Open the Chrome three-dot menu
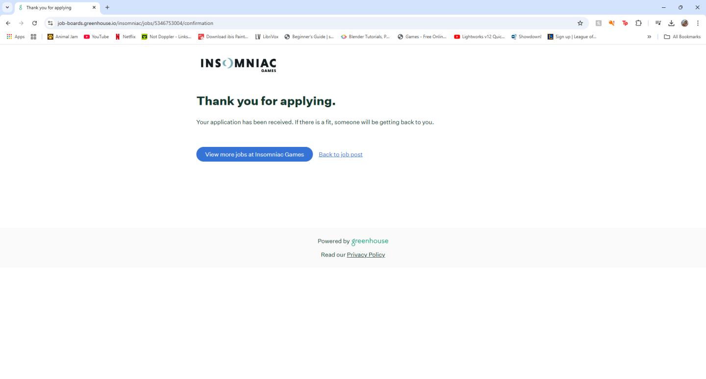Viewport: 706px width, 379px height. (x=698, y=23)
